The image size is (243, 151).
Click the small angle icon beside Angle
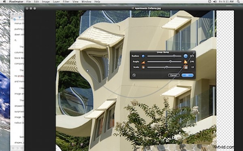tap(143, 62)
